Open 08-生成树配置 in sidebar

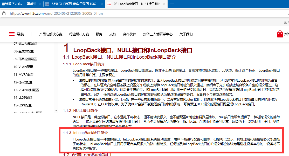(24, 51)
